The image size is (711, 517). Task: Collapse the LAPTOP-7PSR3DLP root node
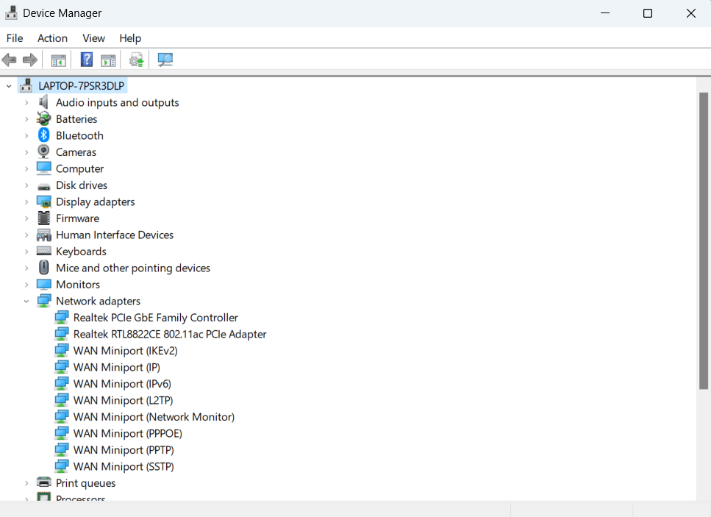point(9,86)
